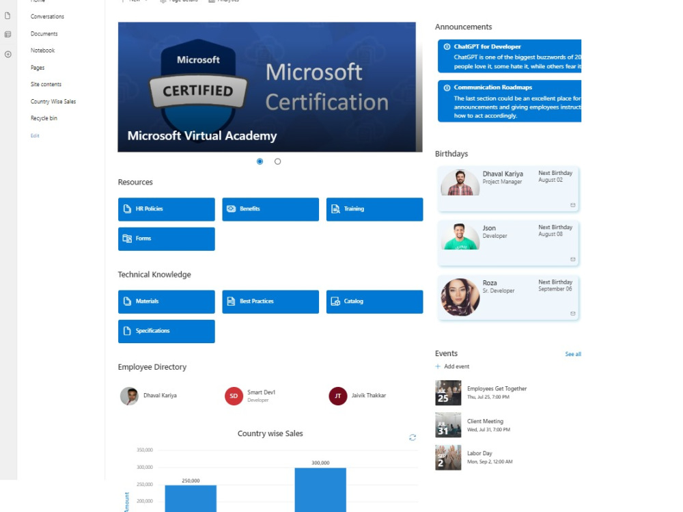Click the Sep 2 event thumbnail
Viewport: 683px width, 512px height.
pyautogui.click(x=448, y=457)
